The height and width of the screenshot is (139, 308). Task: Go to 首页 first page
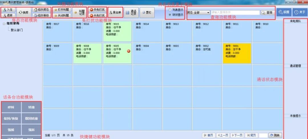(208, 135)
